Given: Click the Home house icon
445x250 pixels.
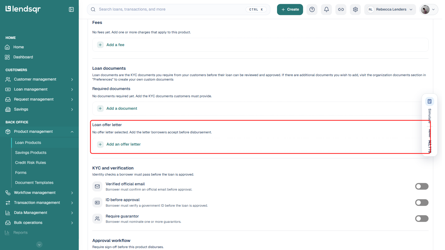Looking at the screenshot, I should coord(8,47).
